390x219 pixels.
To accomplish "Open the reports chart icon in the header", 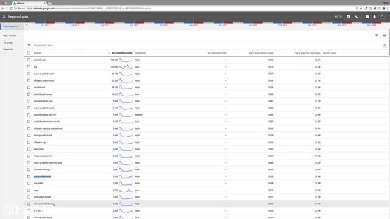I will coord(348,16).
